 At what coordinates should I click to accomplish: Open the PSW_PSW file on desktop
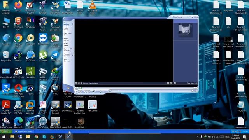coord(241,106)
